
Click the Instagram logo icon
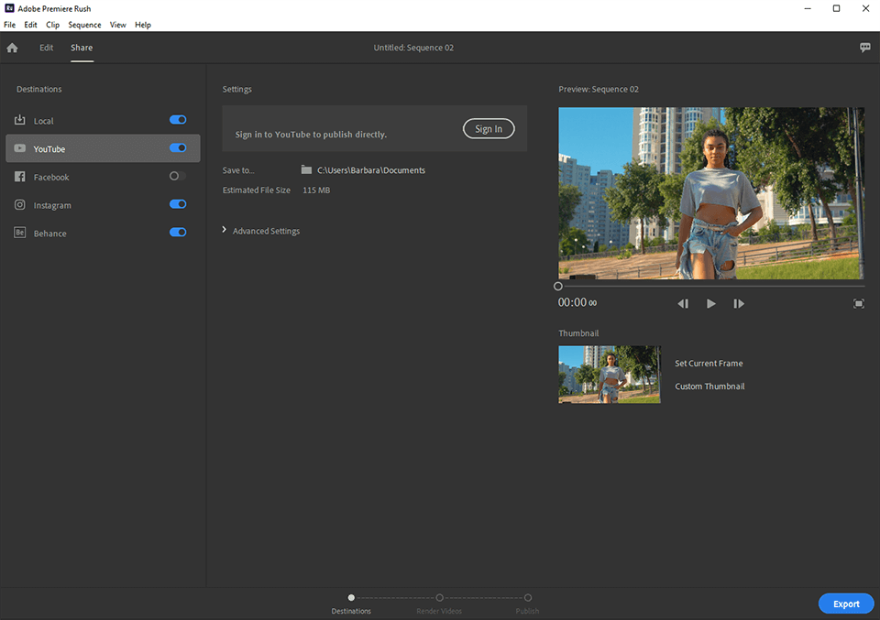tap(19, 204)
